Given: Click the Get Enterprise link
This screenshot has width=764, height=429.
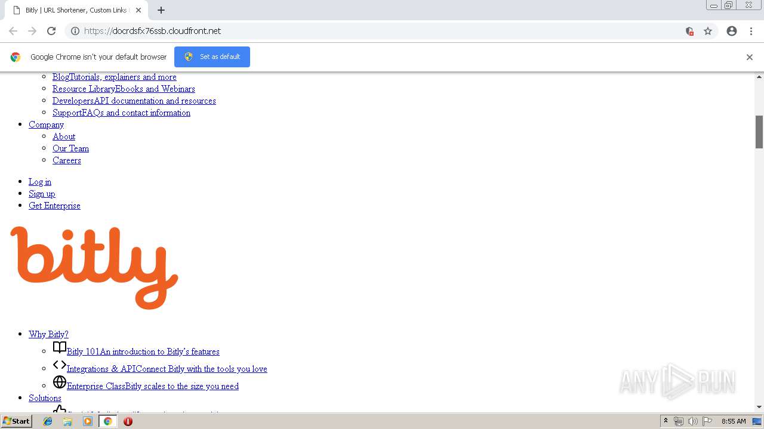Looking at the screenshot, I should click(54, 206).
